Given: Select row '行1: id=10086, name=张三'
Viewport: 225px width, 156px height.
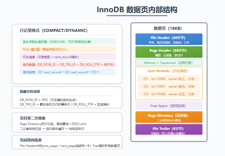Looking at the screenshot, I should point(169,78).
